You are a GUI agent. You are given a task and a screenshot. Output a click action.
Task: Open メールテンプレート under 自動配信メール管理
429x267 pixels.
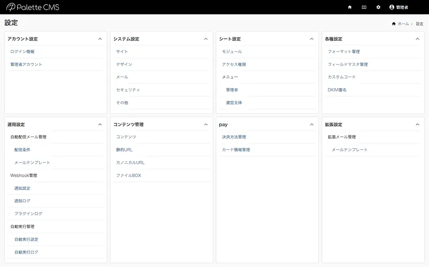pyautogui.click(x=32, y=163)
